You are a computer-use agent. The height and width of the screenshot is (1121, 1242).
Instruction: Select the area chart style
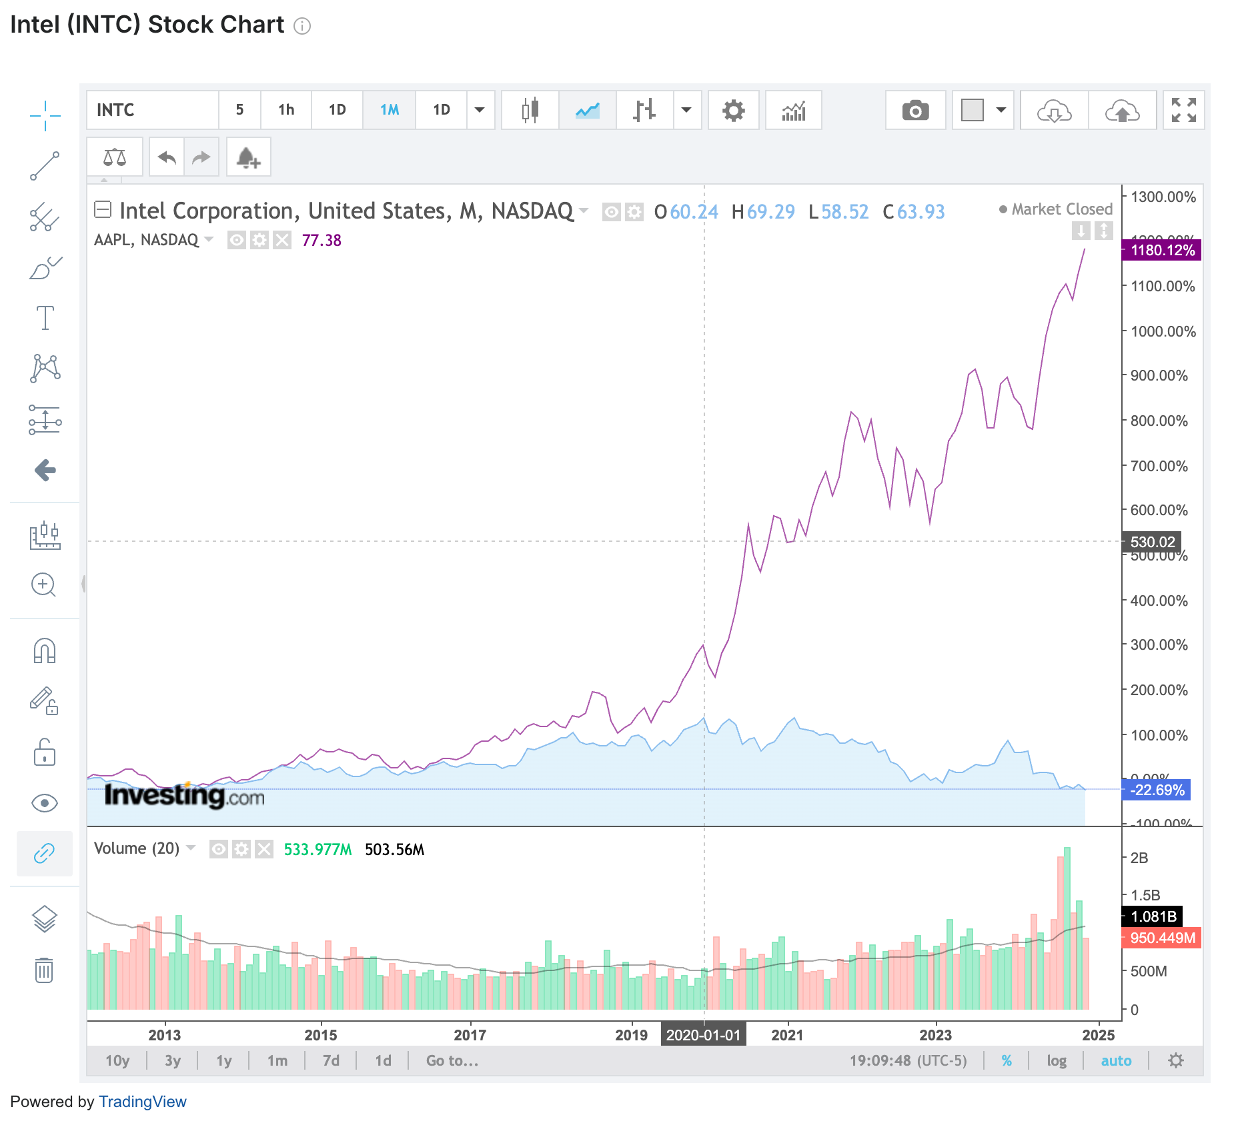click(588, 110)
